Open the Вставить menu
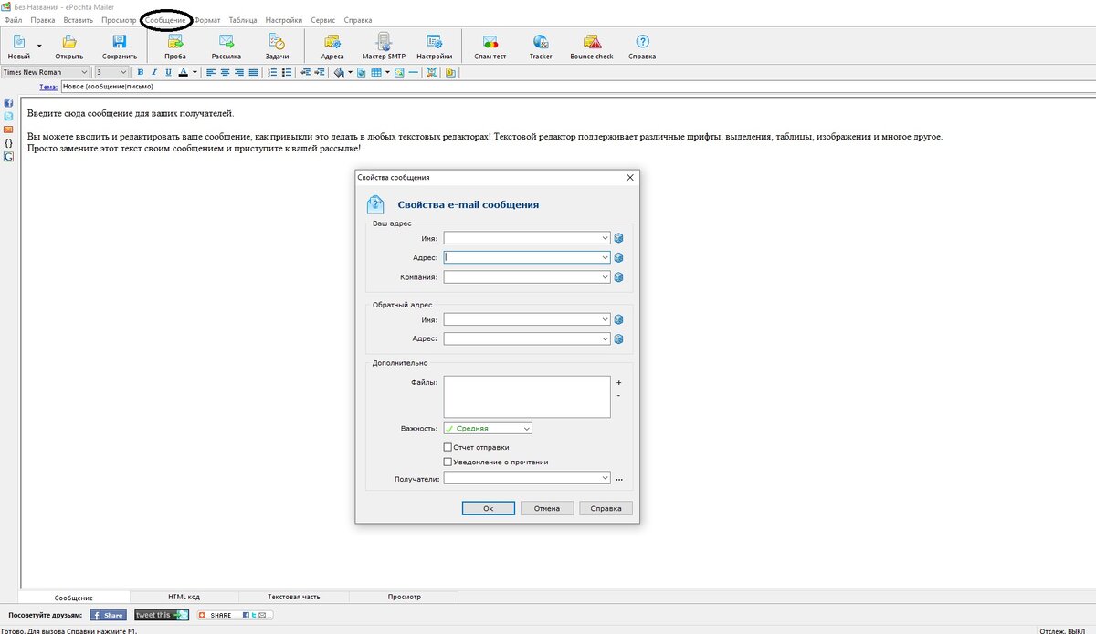 point(79,19)
